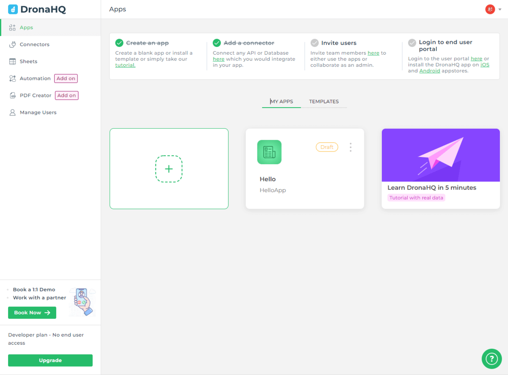Click 'here' link under Add a connector

click(218, 59)
